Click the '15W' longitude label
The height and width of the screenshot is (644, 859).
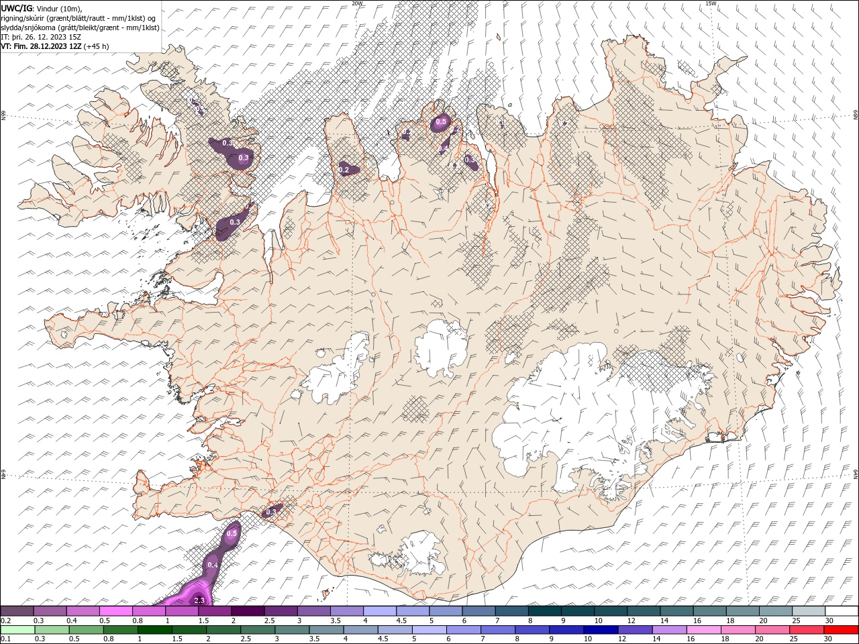pyautogui.click(x=711, y=3)
